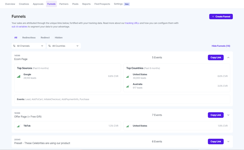244x150 pixels.
Task: Copy link for the Ecom Page funnel
Action: click(216, 58)
